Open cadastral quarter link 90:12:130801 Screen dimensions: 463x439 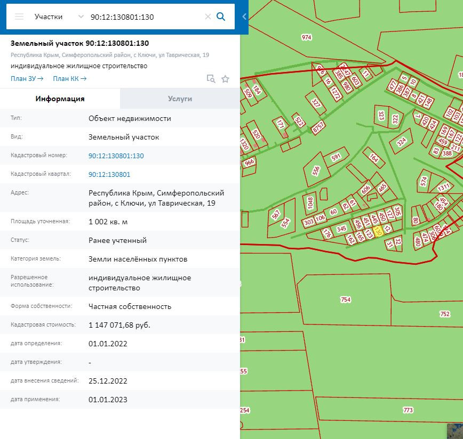(x=109, y=174)
